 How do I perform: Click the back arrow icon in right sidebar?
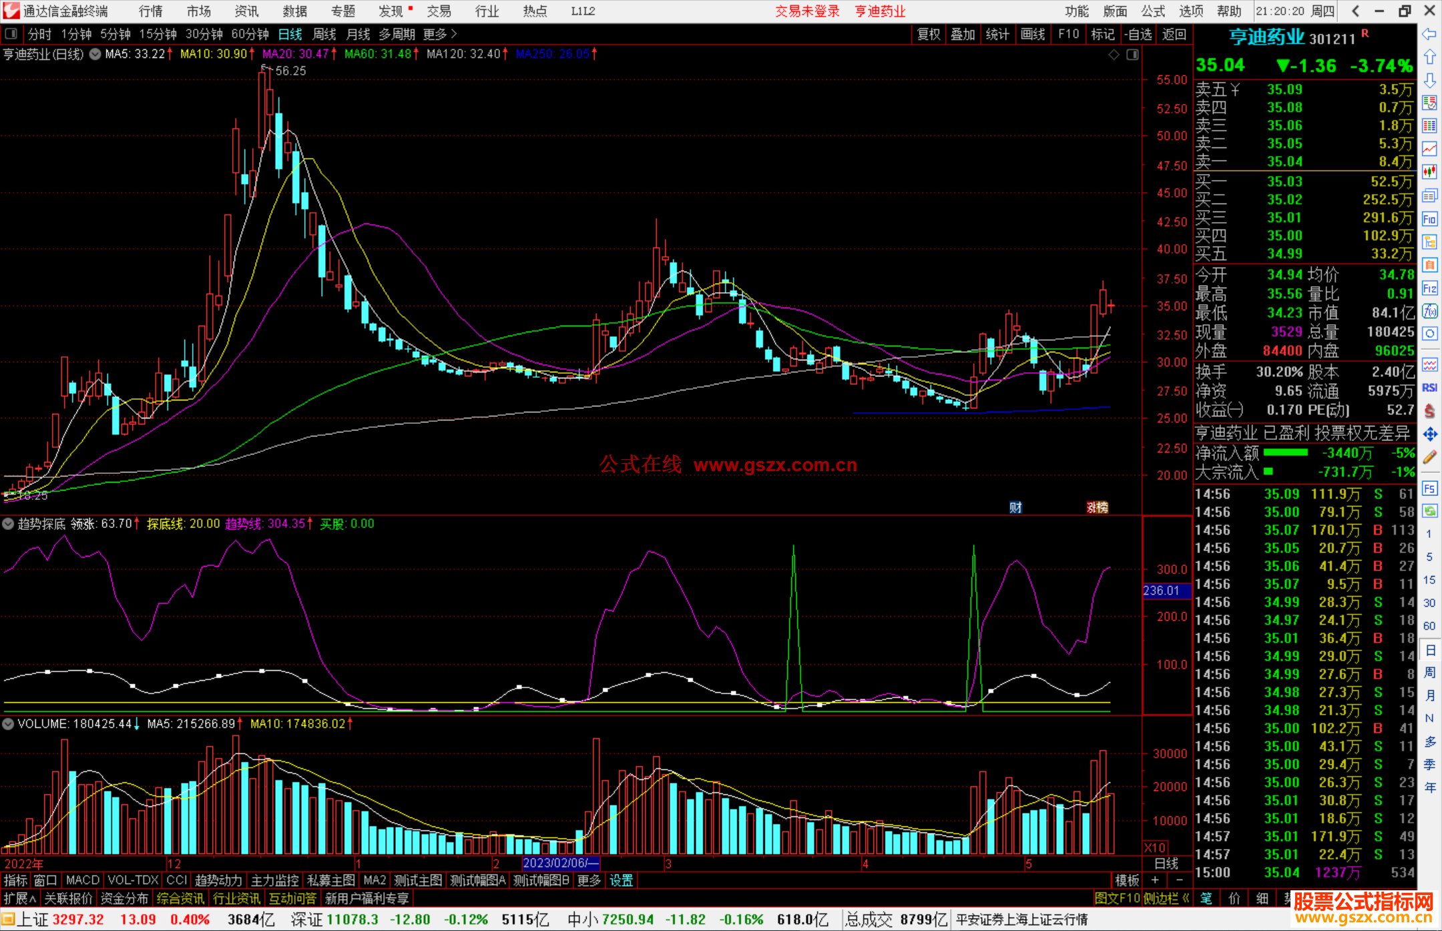coord(1429,34)
